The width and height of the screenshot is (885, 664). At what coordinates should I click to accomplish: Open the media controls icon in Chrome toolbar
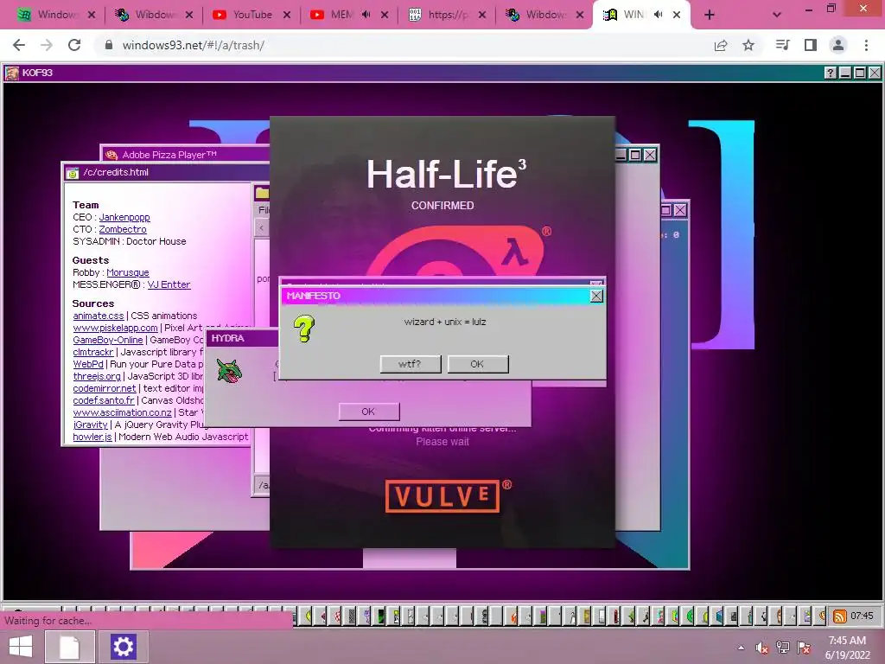(782, 45)
